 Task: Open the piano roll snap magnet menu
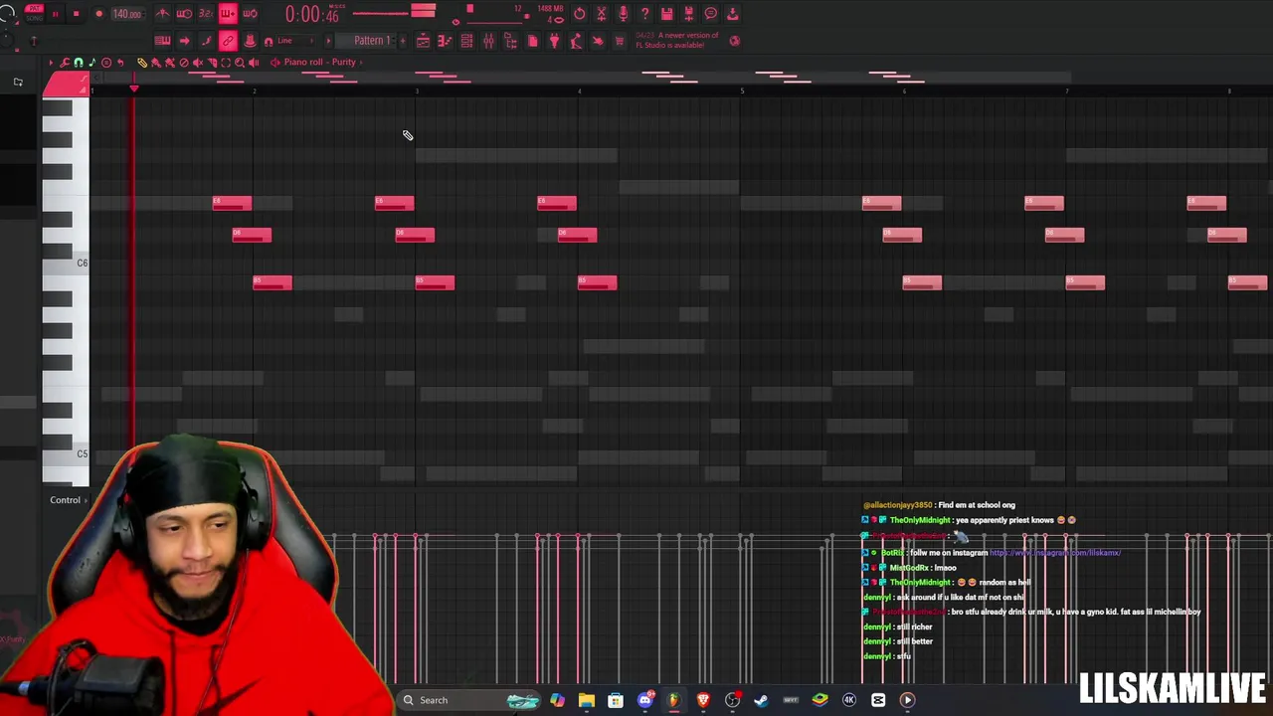(79, 63)
